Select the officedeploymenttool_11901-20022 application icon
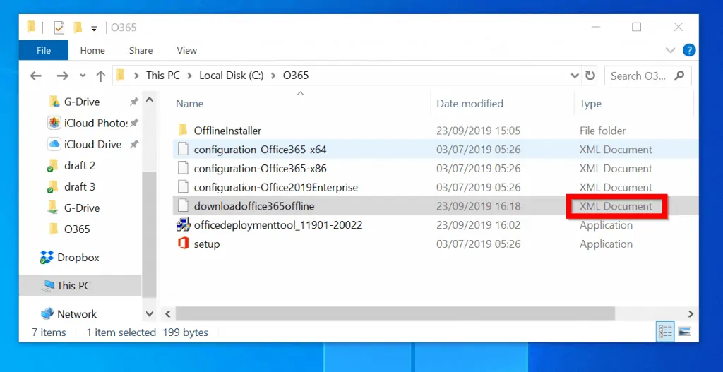The width and height of the screenshot is (723, 372). coord(184,225)
